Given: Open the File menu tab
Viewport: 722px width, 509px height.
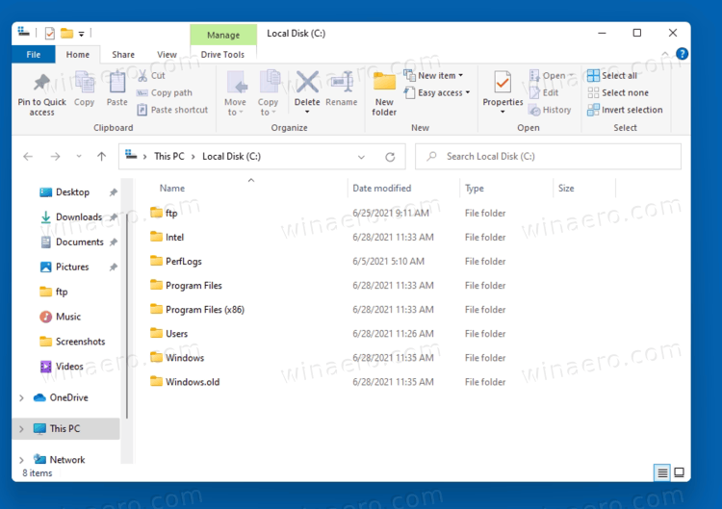Looking at the screenshot, I should click(33, 54).
